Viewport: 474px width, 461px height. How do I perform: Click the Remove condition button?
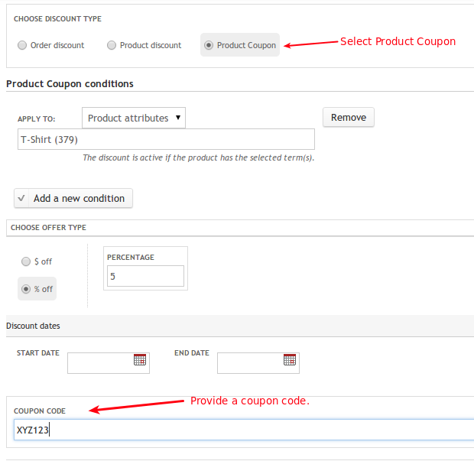[x=349, y=117]
